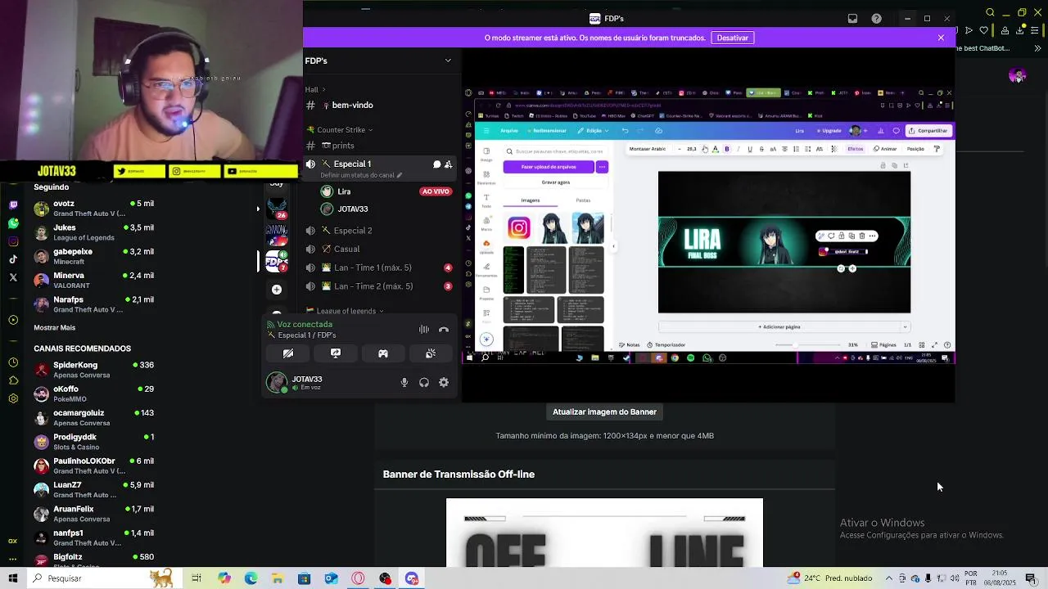Image resolution: width=1048 pixels, height=589 pixels.
Task: Click Atualizar Imagem do Banner
Action: coord(604,411)
